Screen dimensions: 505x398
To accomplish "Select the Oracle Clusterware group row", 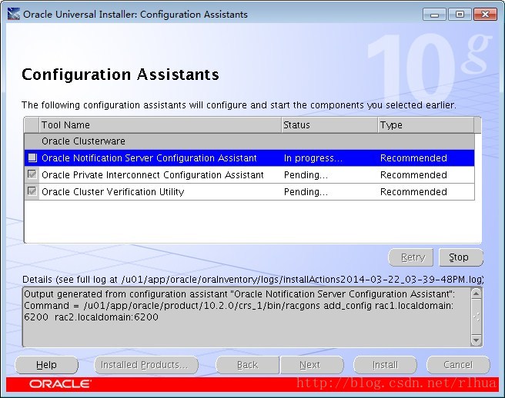I will (249, 141).
